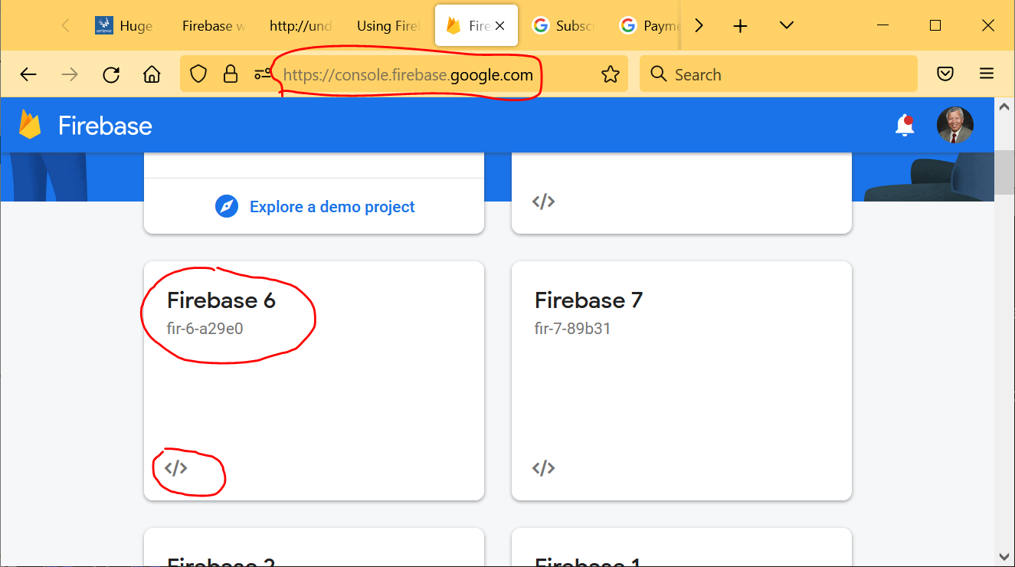Expand the list all tabs dropdown
Screen dimensions: 1015x567
tap(786, 26)
